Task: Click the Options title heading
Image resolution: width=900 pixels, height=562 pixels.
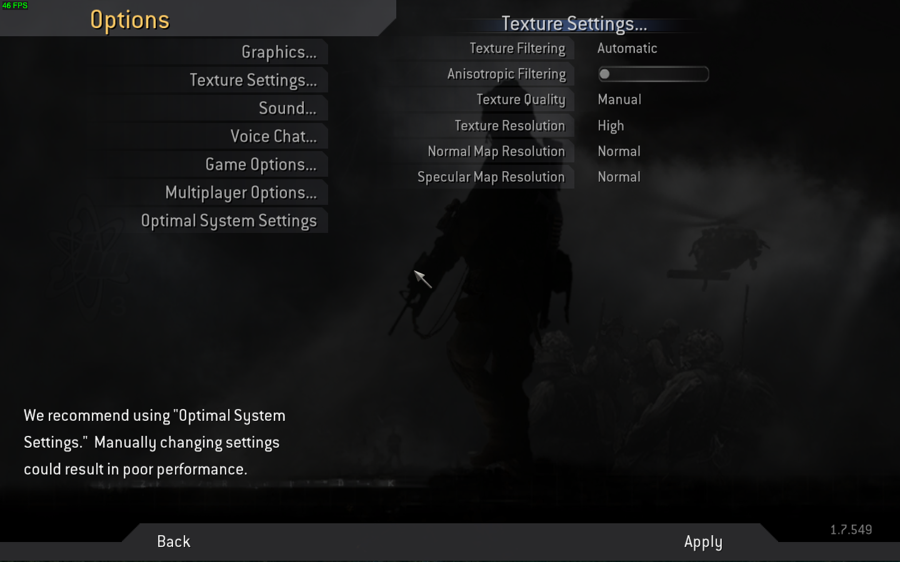Action: pyautogui.click(x=130, y=20)
